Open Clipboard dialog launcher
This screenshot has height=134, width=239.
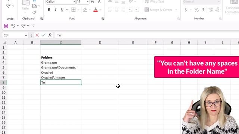pyautogui.click(x=41, y=19)
